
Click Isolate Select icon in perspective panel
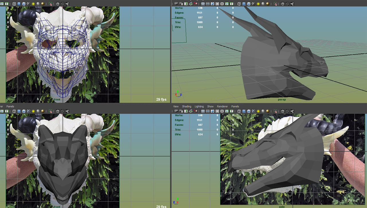pos(276,4)
